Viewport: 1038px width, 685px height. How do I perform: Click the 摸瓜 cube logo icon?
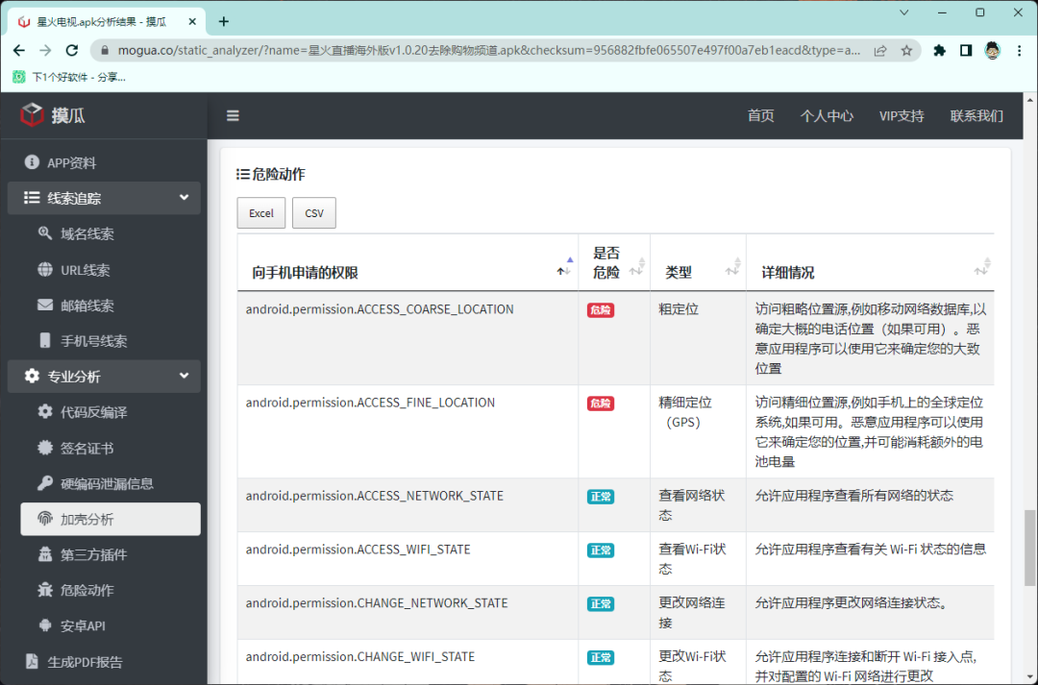coord(33,115)
